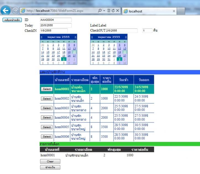Click hom00001 in the selected items list
The image size is (200, 174).
click(x=48, y=155)
